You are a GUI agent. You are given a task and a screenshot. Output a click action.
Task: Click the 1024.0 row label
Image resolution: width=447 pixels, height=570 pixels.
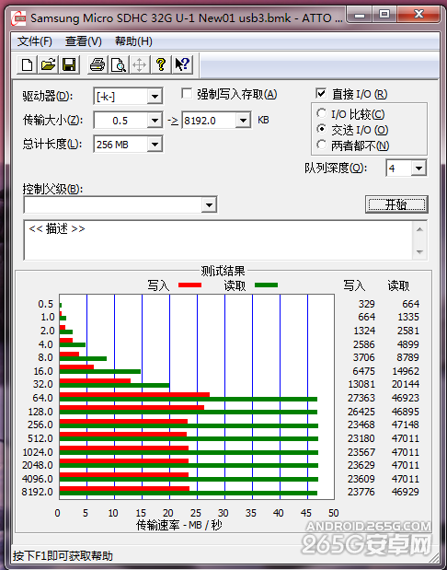[x=38, y=452]
